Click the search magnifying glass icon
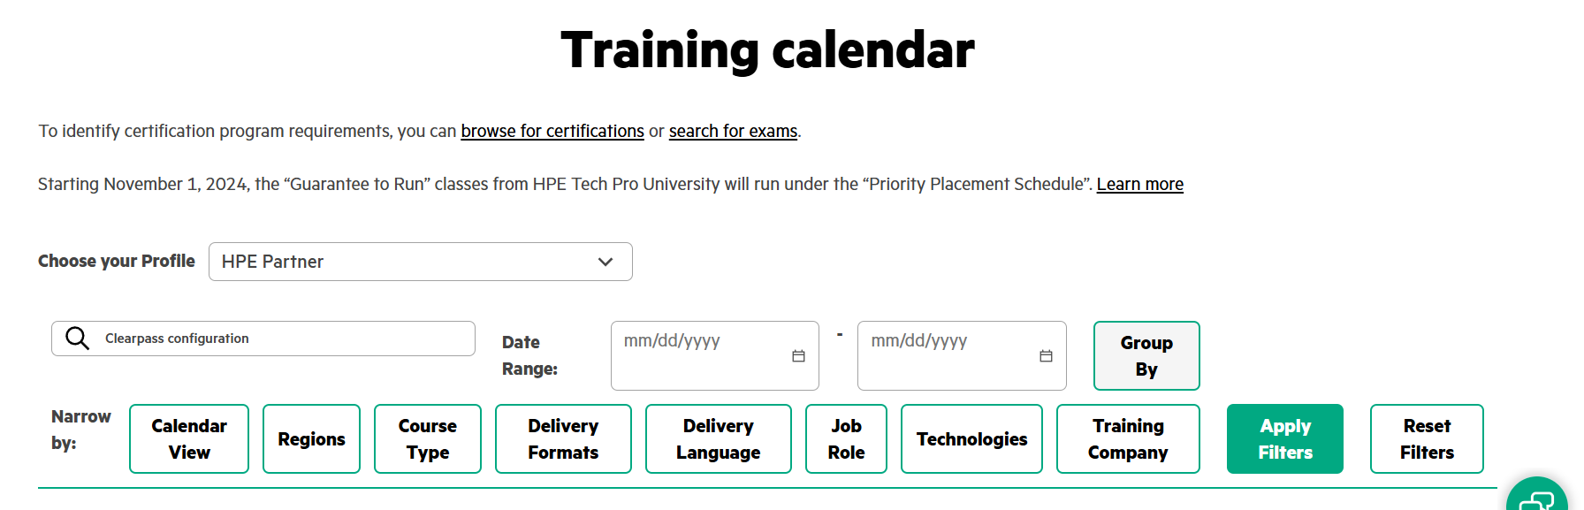This screenshot has height=510, width=1584. pos(78,339)
